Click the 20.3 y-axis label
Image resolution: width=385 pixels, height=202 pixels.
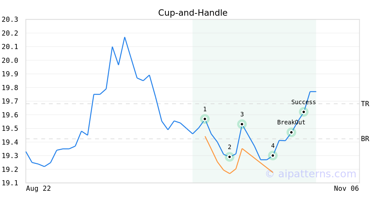(10, 20)
